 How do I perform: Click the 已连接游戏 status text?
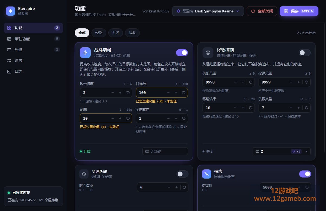point(21,193)
